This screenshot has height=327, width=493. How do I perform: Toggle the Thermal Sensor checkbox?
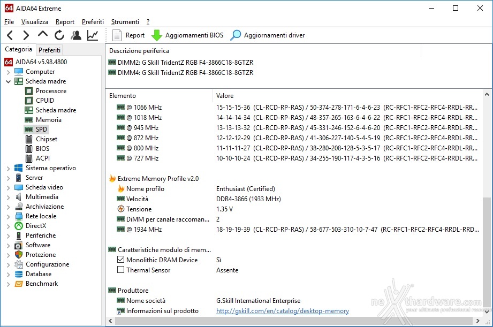click(x=120, y=269)
